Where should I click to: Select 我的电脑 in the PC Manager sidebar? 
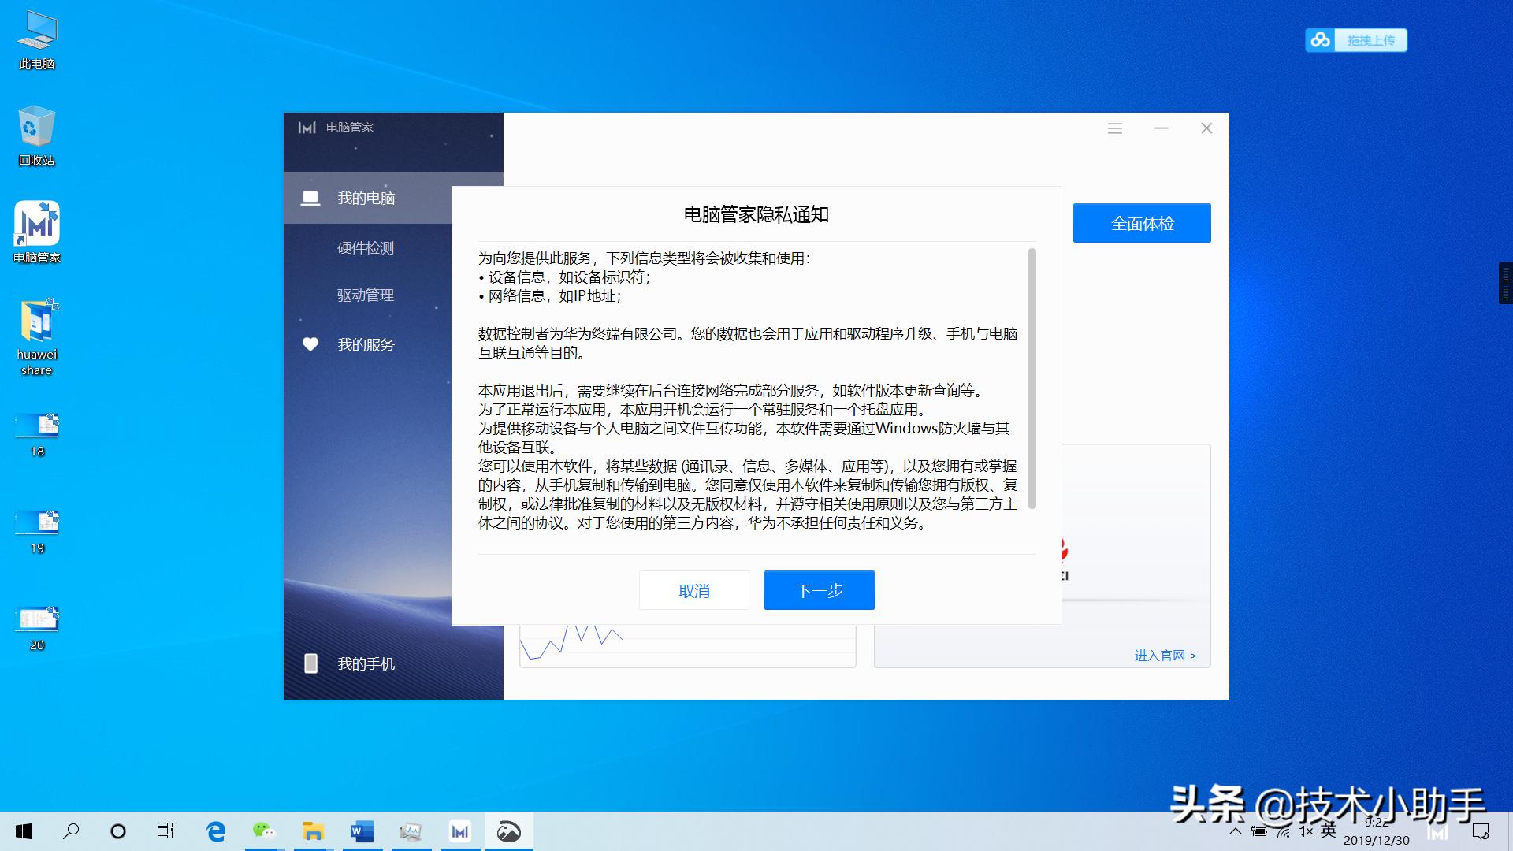(x=367, y=198)
